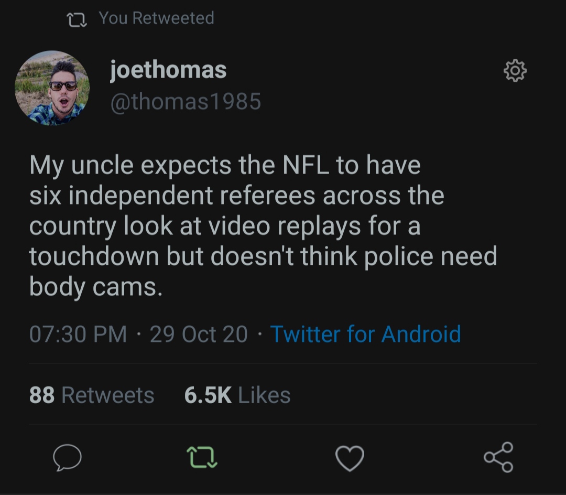Open the tweet settings gear icon

tap(515, 71)
